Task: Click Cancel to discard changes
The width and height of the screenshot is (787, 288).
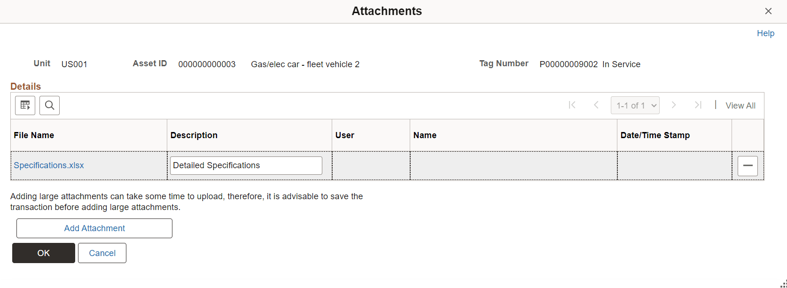Action: [102, 253]
